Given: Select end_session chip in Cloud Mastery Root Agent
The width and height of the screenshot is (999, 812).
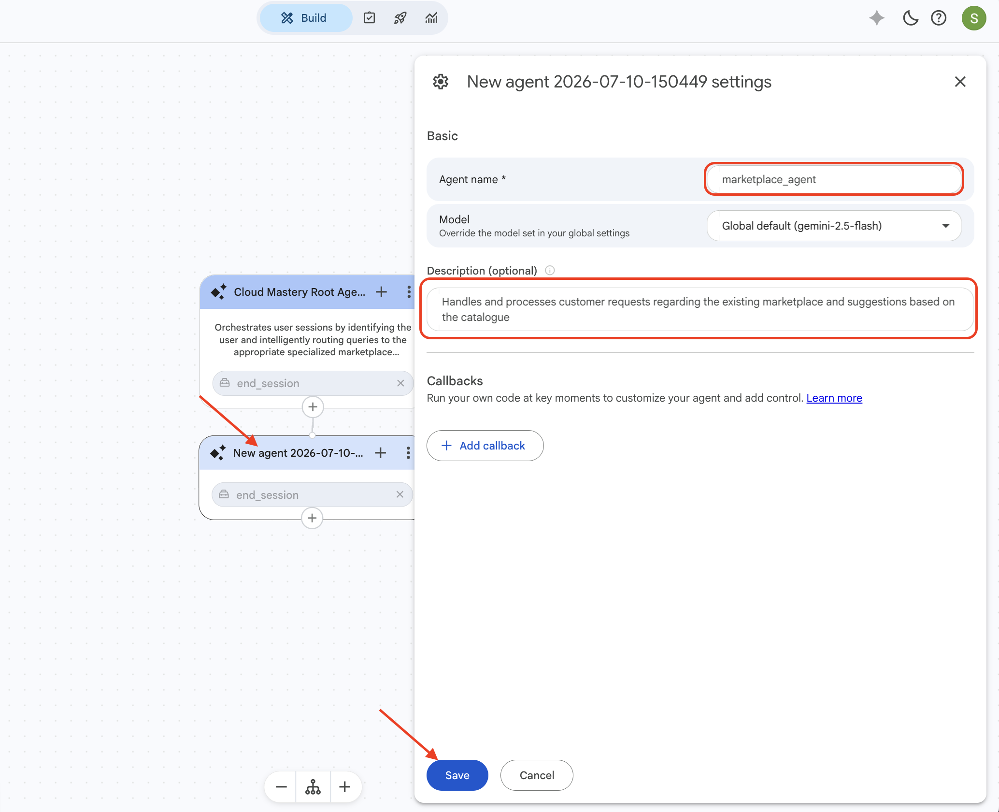Looking at the screenshot, I should click(313, 383).
